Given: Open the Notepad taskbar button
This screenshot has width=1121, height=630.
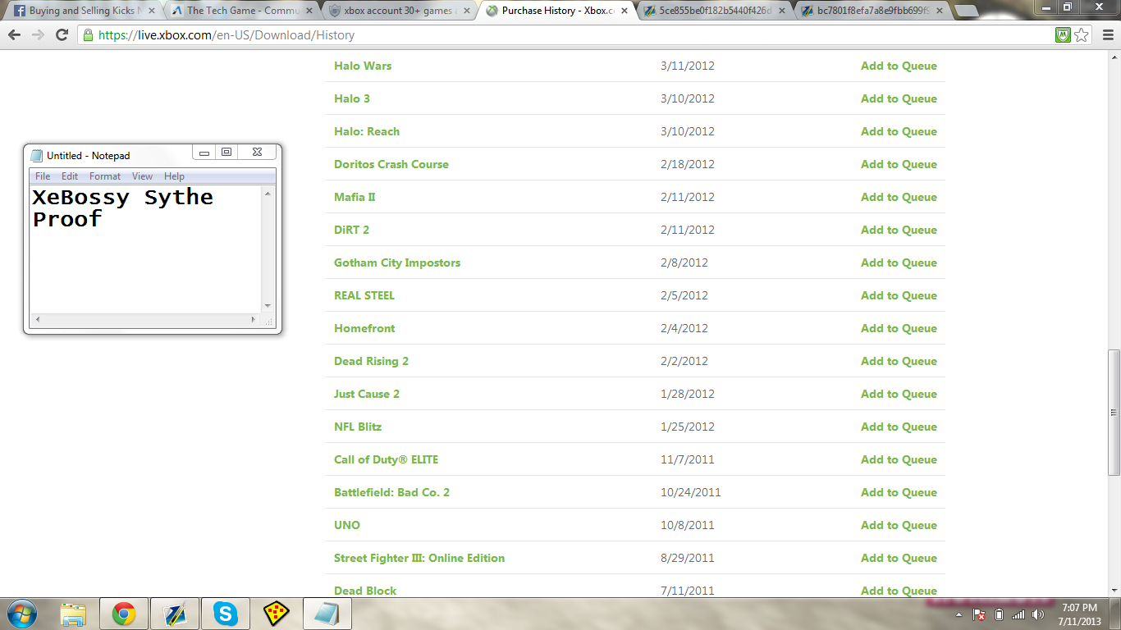Looking at the screenshot, I should pyautogui.click(x=327, y=614).
